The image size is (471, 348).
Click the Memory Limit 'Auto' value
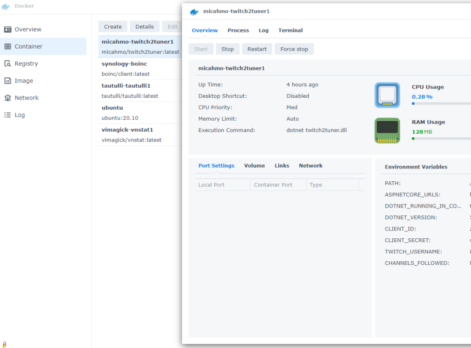coord(293,119)
